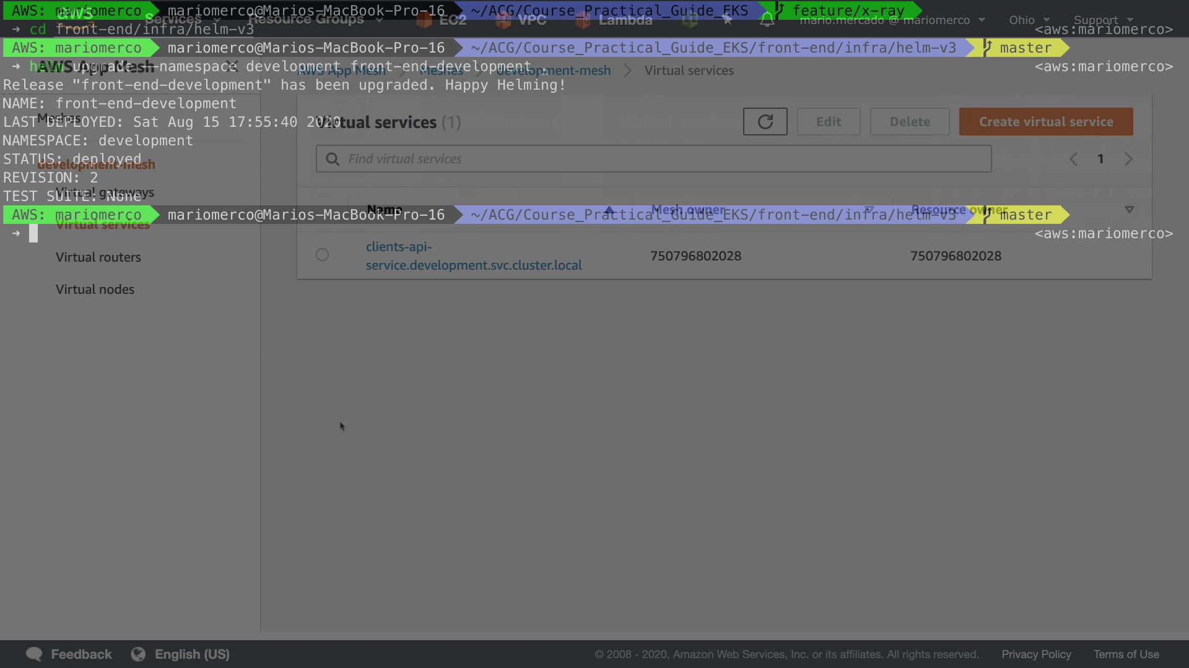1189x668 pixels.
Task: Open the notifications bell in top bar
Action: click(x=767, y=20)
